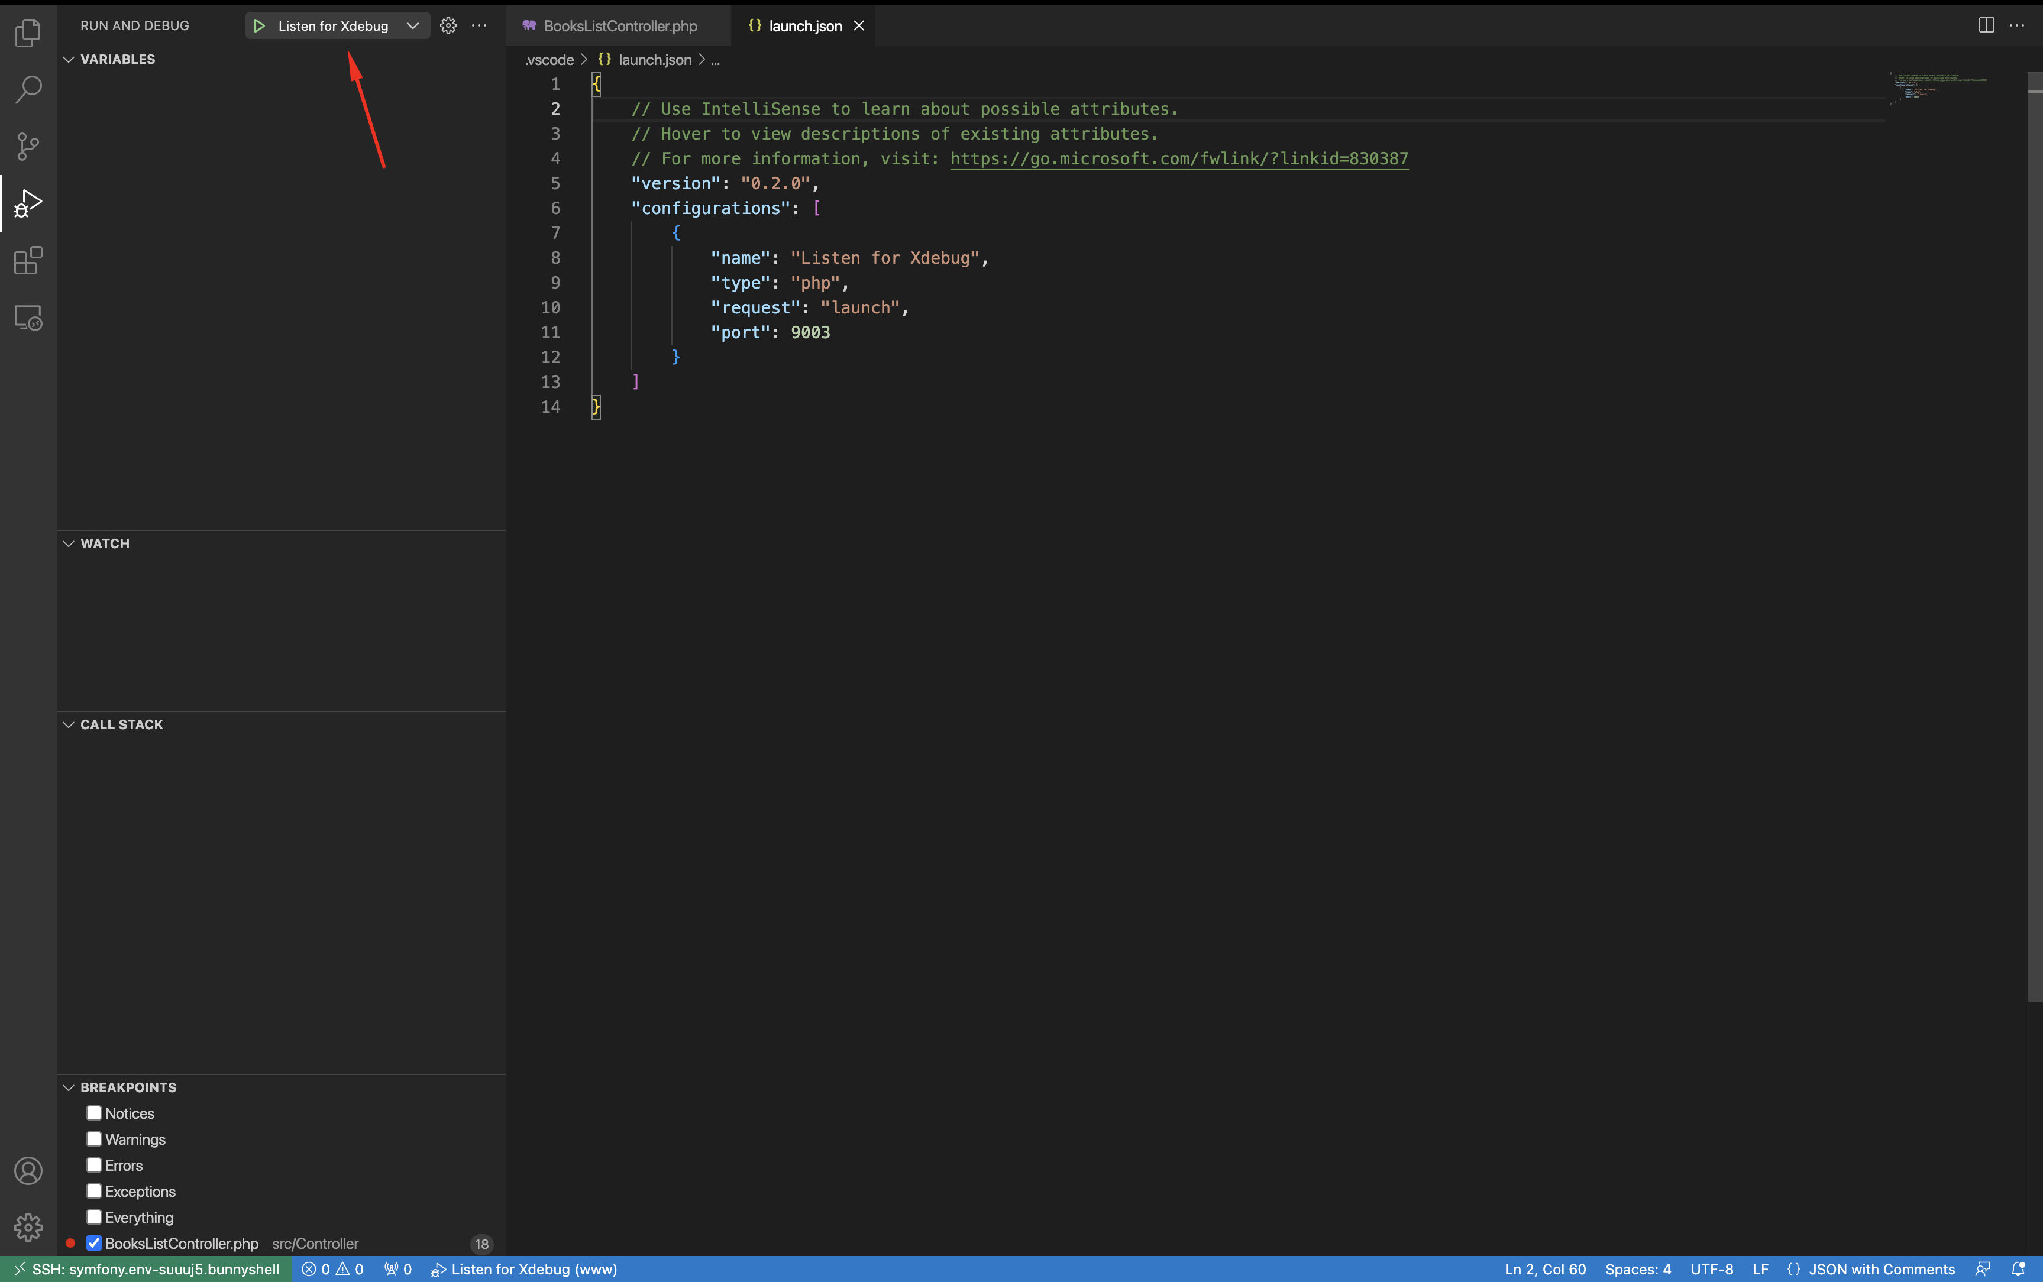Click the BooksListController.php breakpoint entry

pyautogui.click(x=282, y=1243)
